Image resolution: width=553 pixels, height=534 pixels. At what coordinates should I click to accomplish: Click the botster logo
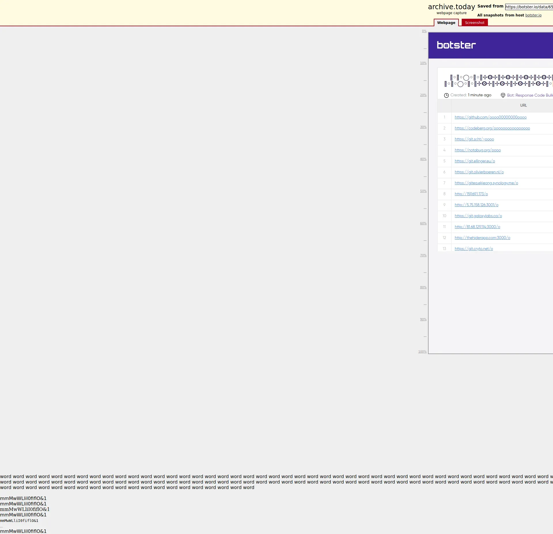(456, 45)
